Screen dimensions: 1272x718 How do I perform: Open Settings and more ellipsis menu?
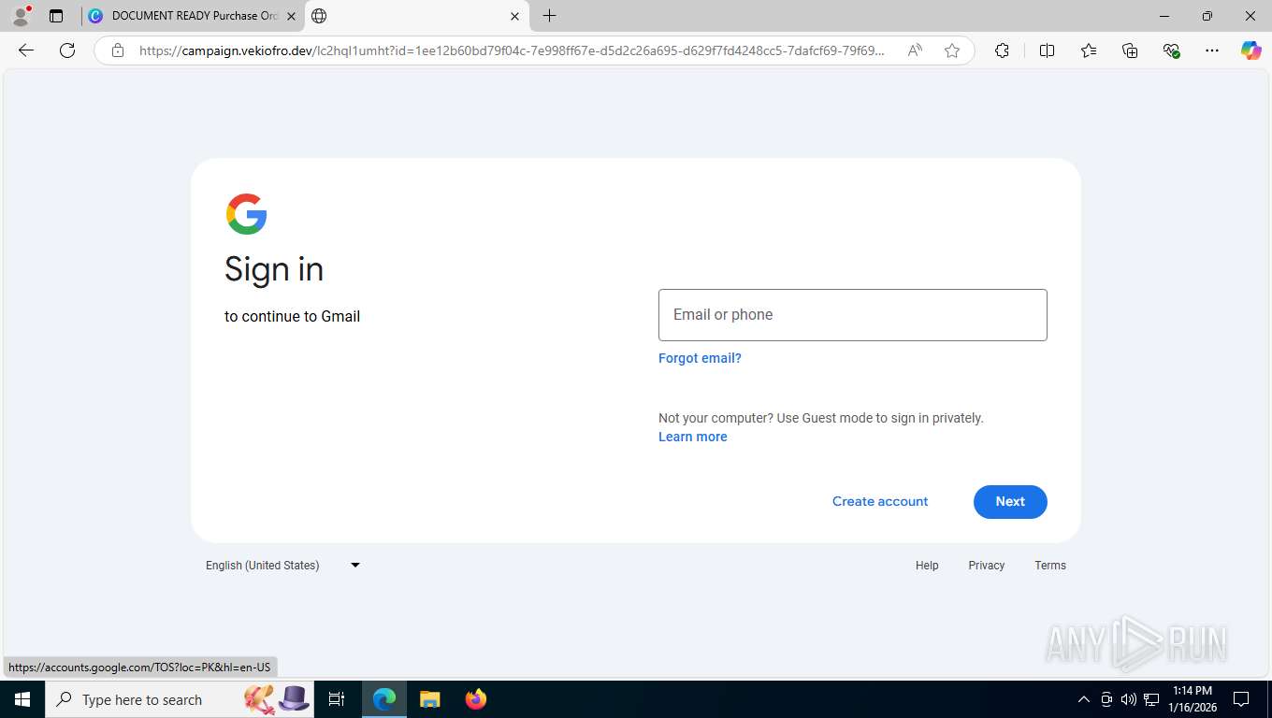(x=1212, y=50)
